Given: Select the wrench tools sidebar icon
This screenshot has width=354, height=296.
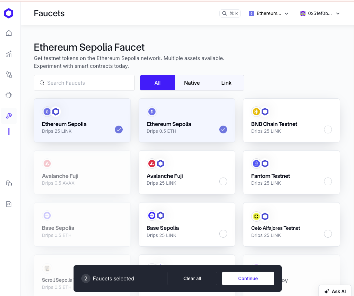Looking at the screenshot, I should point(9,116).
